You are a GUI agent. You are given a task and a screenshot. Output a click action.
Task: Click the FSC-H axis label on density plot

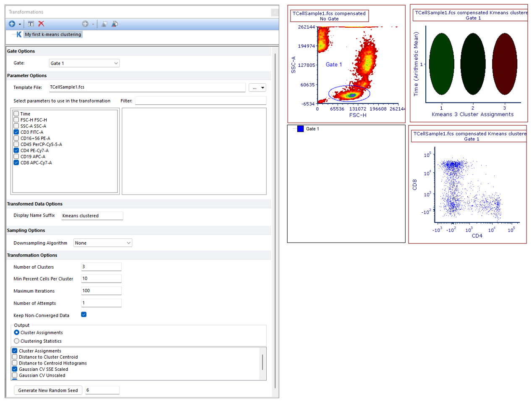pyautogui.click(x=358, y=115)
